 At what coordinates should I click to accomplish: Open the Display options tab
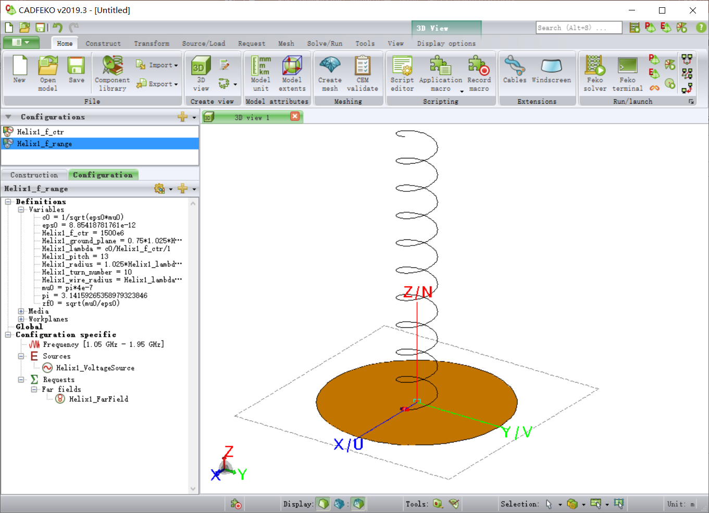446,43
